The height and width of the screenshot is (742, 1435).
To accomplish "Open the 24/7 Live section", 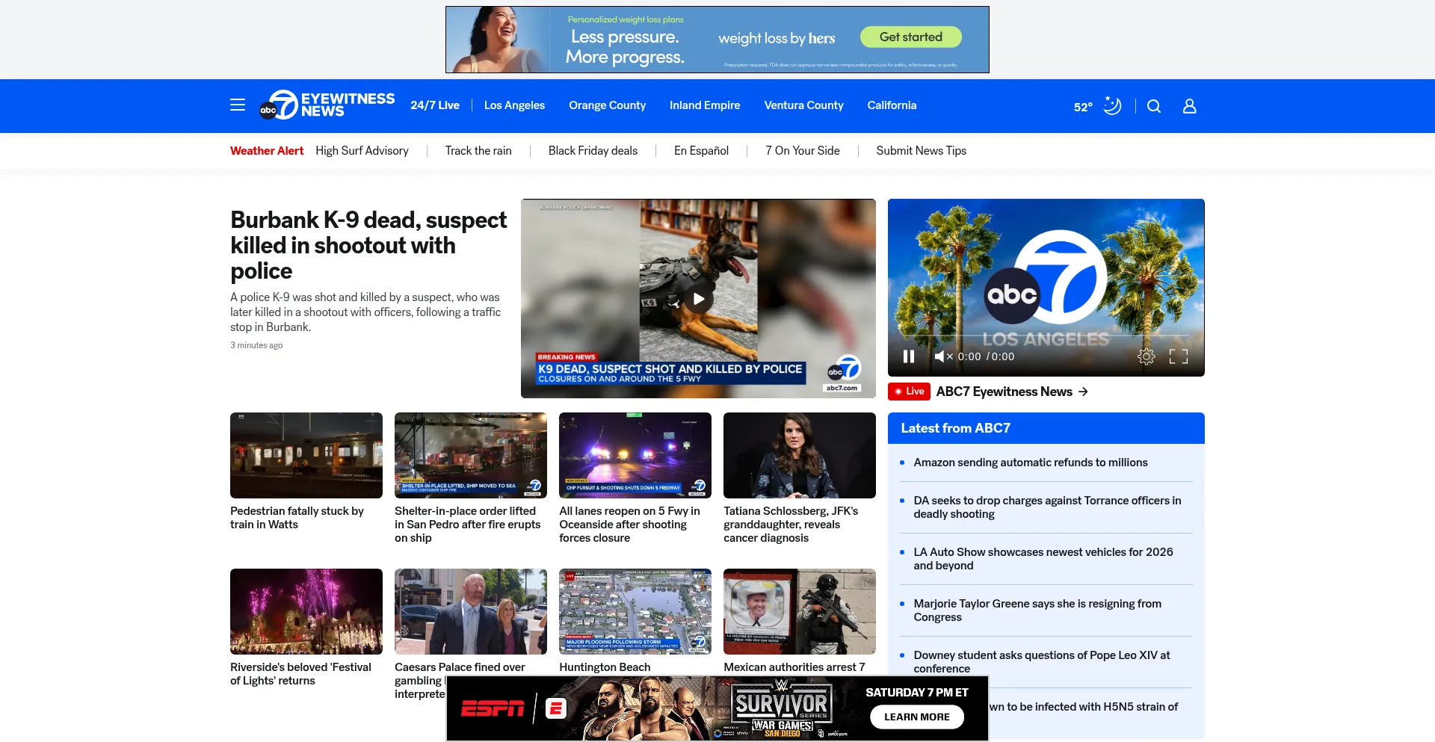I will 434,105.
